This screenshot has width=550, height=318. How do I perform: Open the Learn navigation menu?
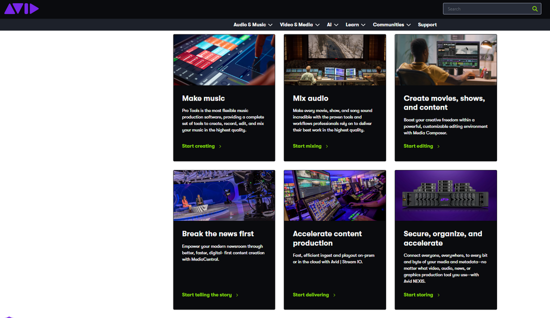[355, 24]
